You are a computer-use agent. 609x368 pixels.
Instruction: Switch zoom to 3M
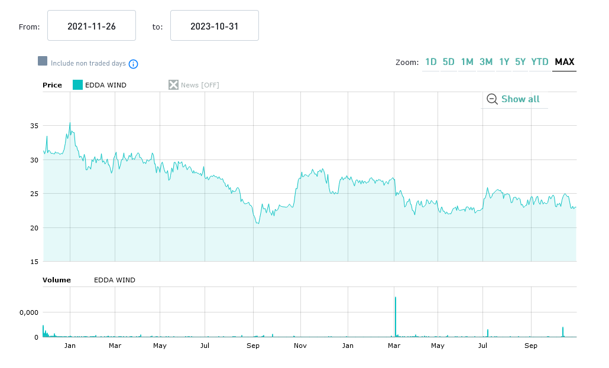[486, 62]
